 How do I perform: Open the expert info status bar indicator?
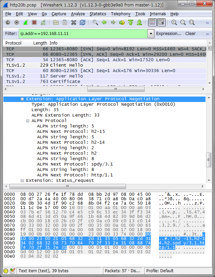(x=6, y=271)
